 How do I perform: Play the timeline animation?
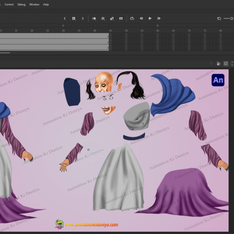pyautogui.click(x=150, y=18)
